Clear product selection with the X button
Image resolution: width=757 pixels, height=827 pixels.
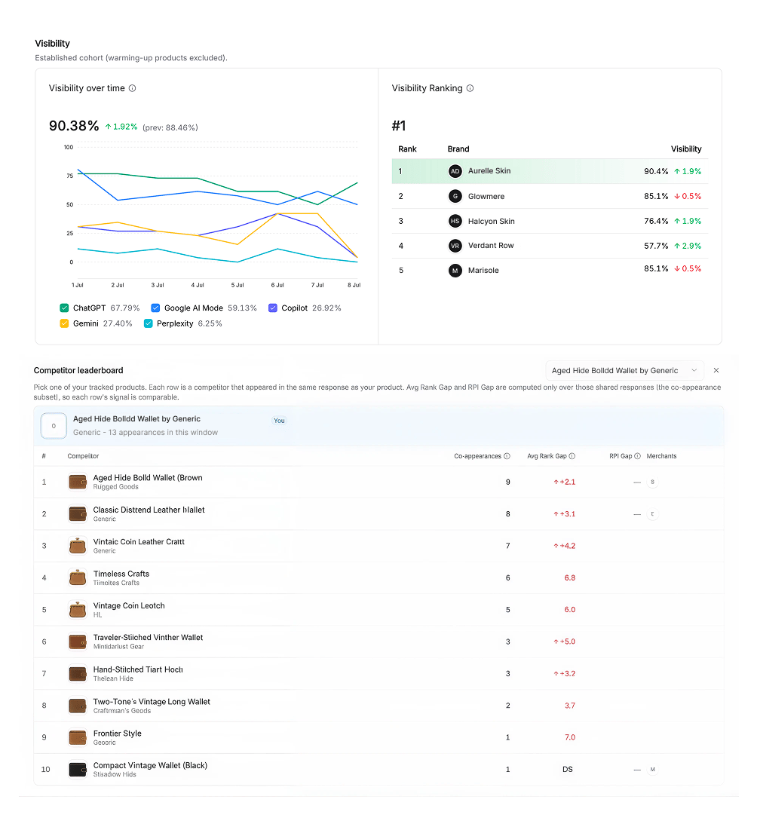(716, 370)
